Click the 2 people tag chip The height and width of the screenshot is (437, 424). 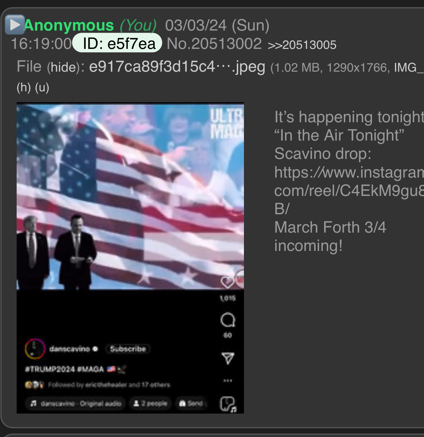[150, 403]
